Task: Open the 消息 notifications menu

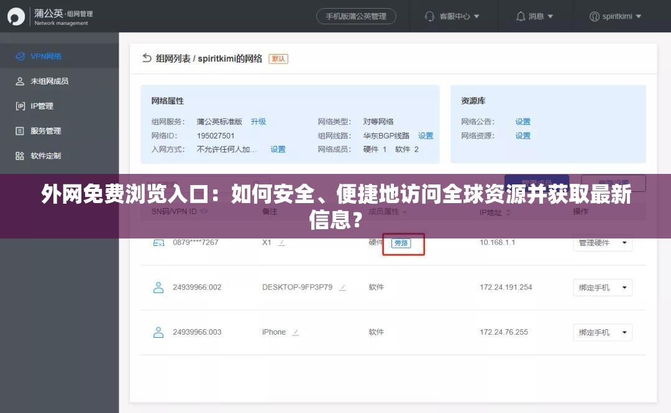Action: [535, 16]
